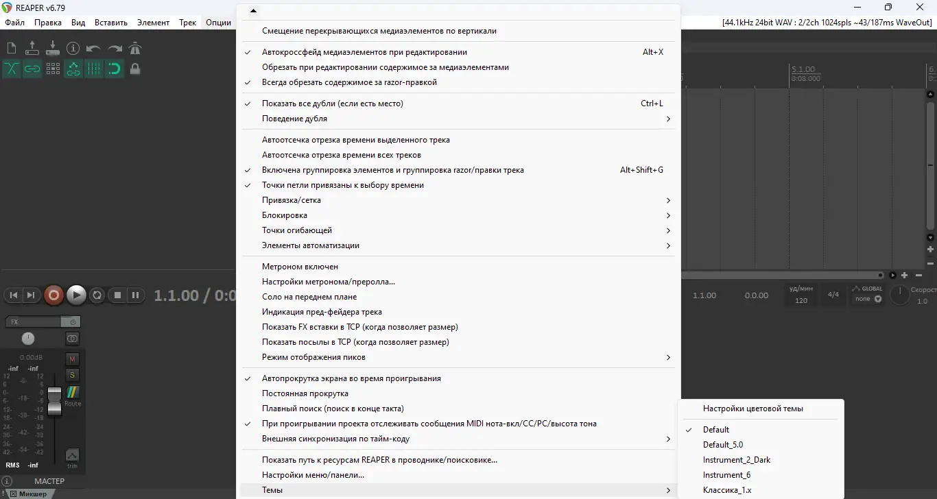The width and height of the screenshot is (937, 499).
Task: Toggle the transport repeat loop button
Action: (x=97, y=295)
